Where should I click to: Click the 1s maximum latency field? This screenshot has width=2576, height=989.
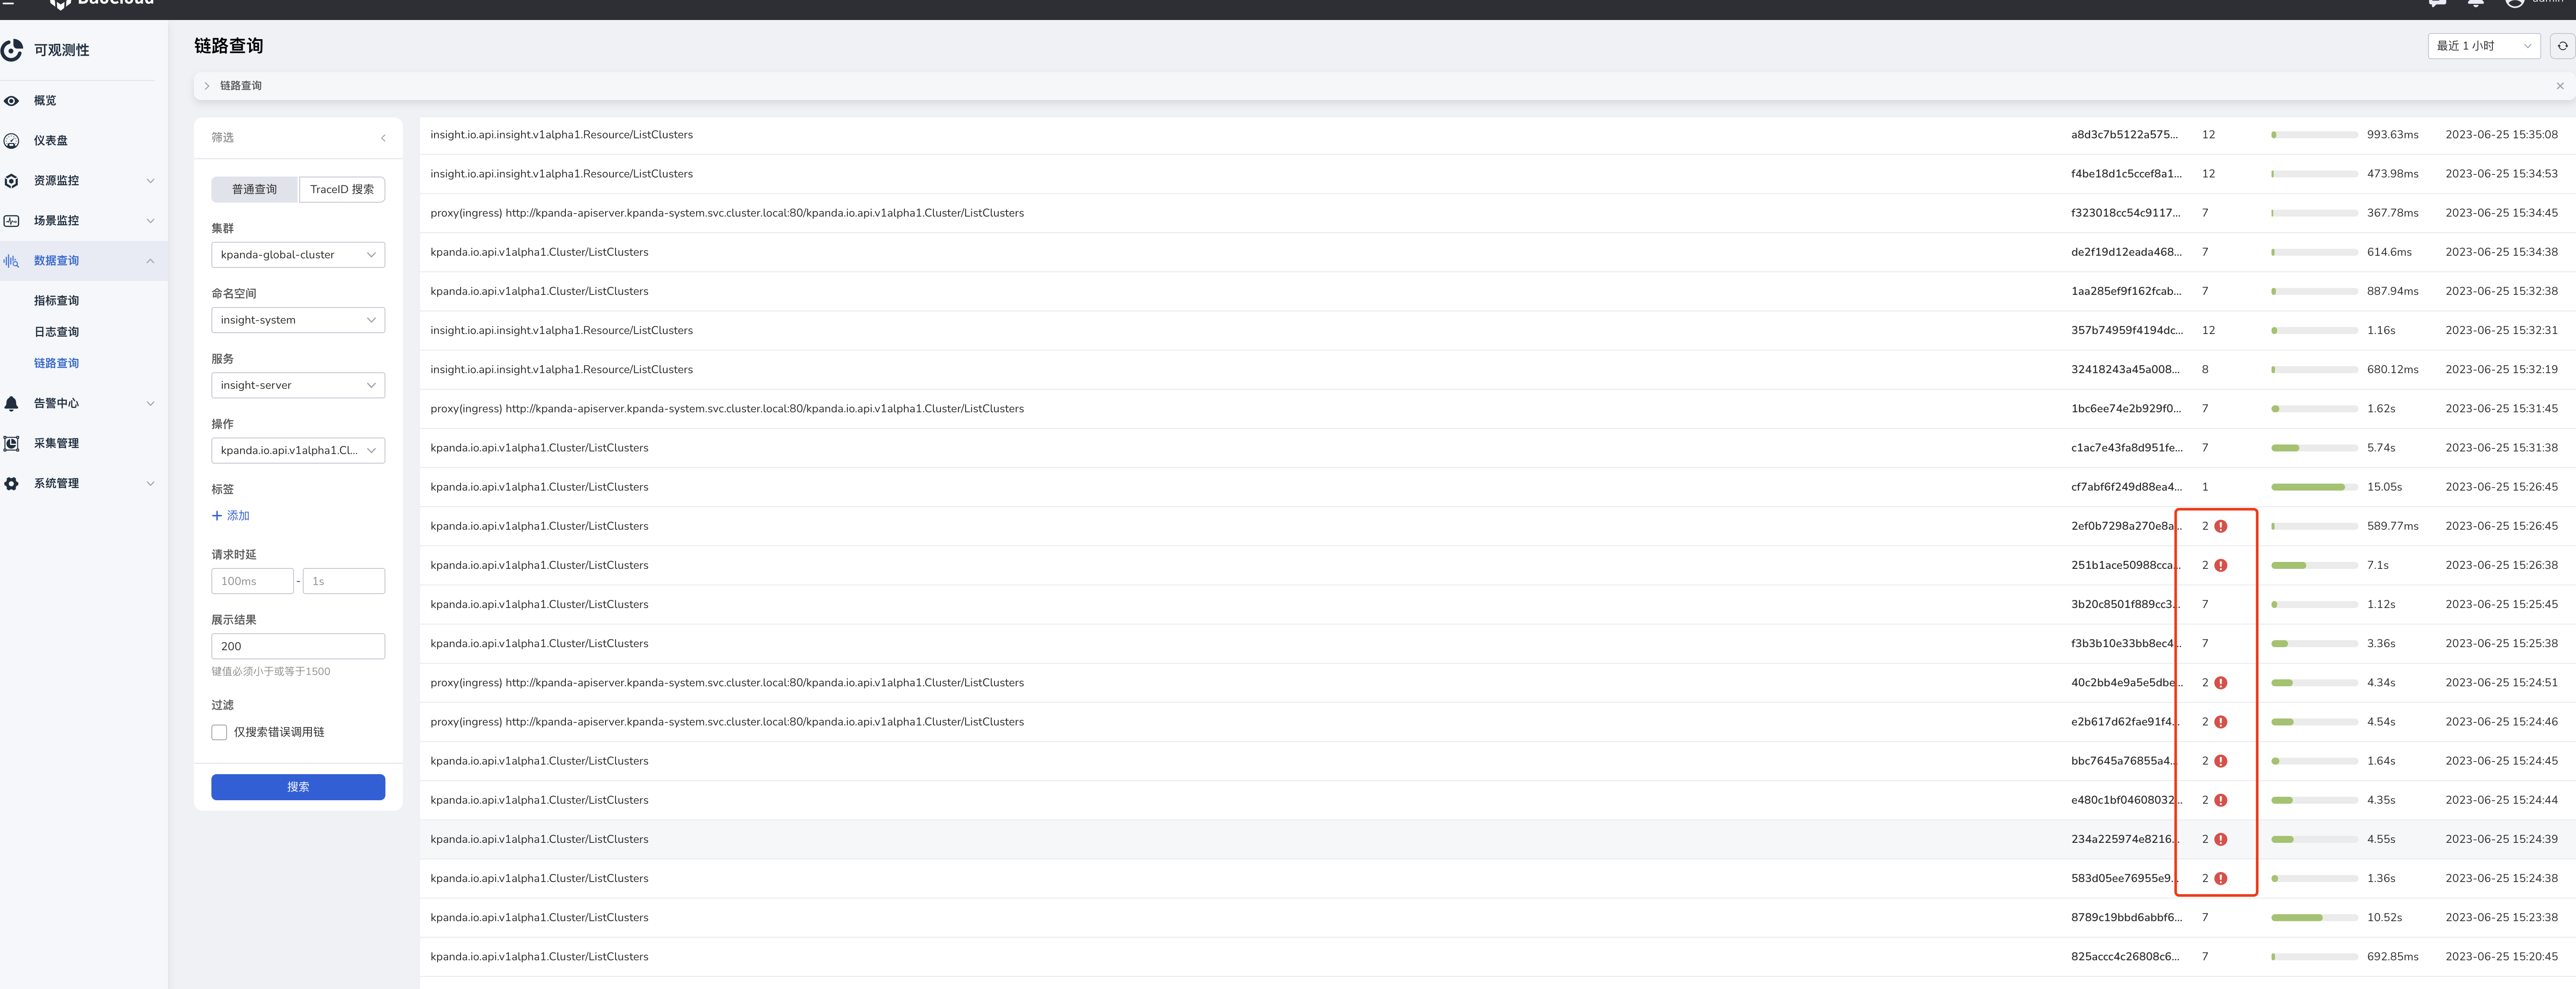344,582
